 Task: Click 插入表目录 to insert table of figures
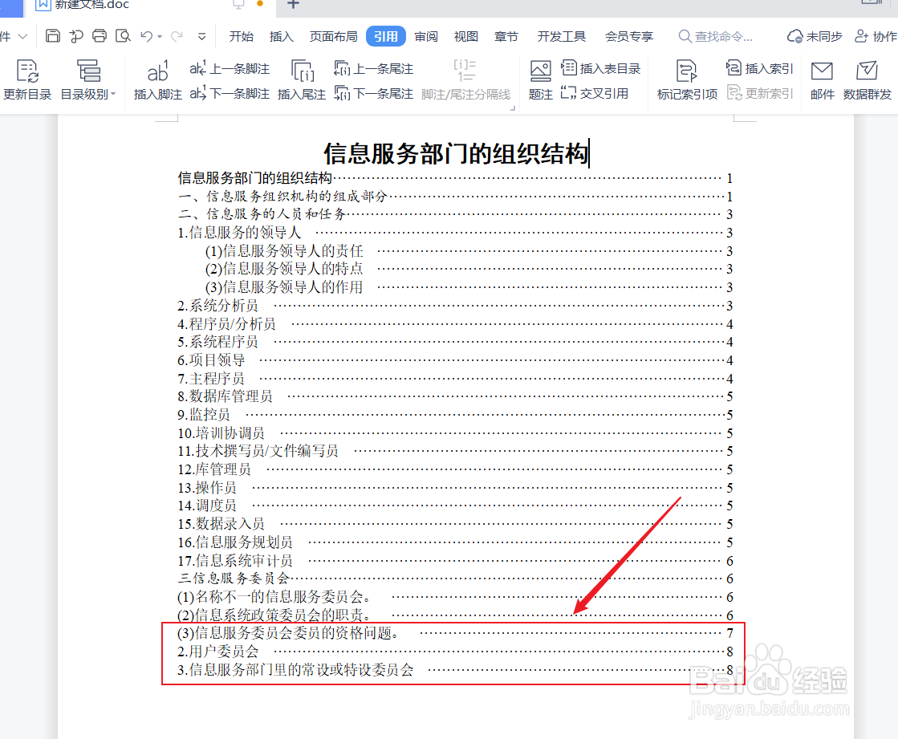(x=601, y=68)
